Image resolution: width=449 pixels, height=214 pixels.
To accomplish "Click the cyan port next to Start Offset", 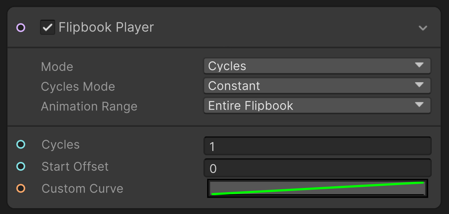I will click(21, 167).
